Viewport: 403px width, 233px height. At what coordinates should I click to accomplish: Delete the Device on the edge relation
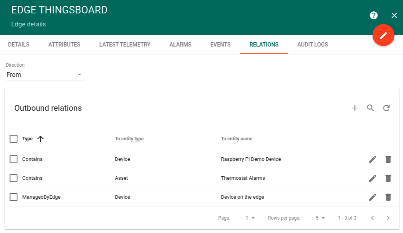388,197
